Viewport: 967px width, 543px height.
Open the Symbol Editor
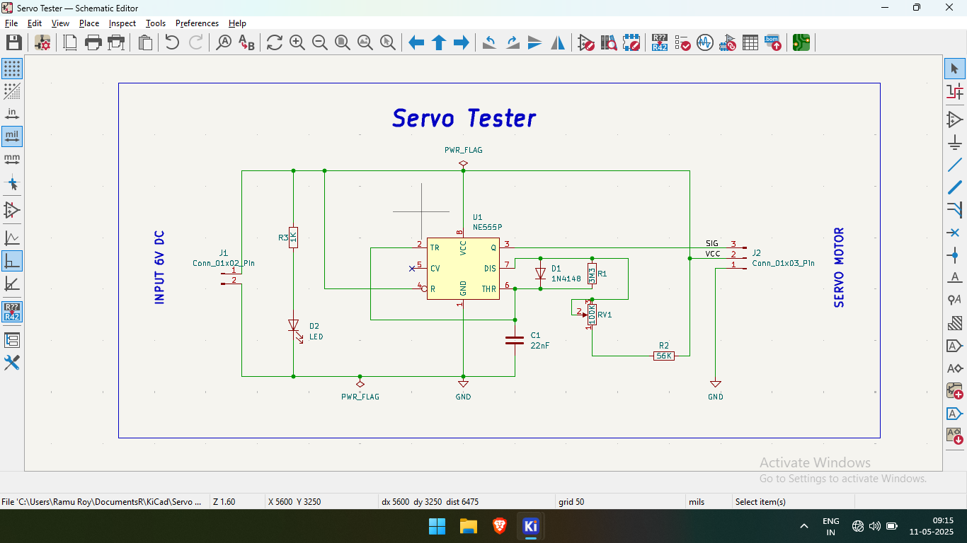coord(586,42)
